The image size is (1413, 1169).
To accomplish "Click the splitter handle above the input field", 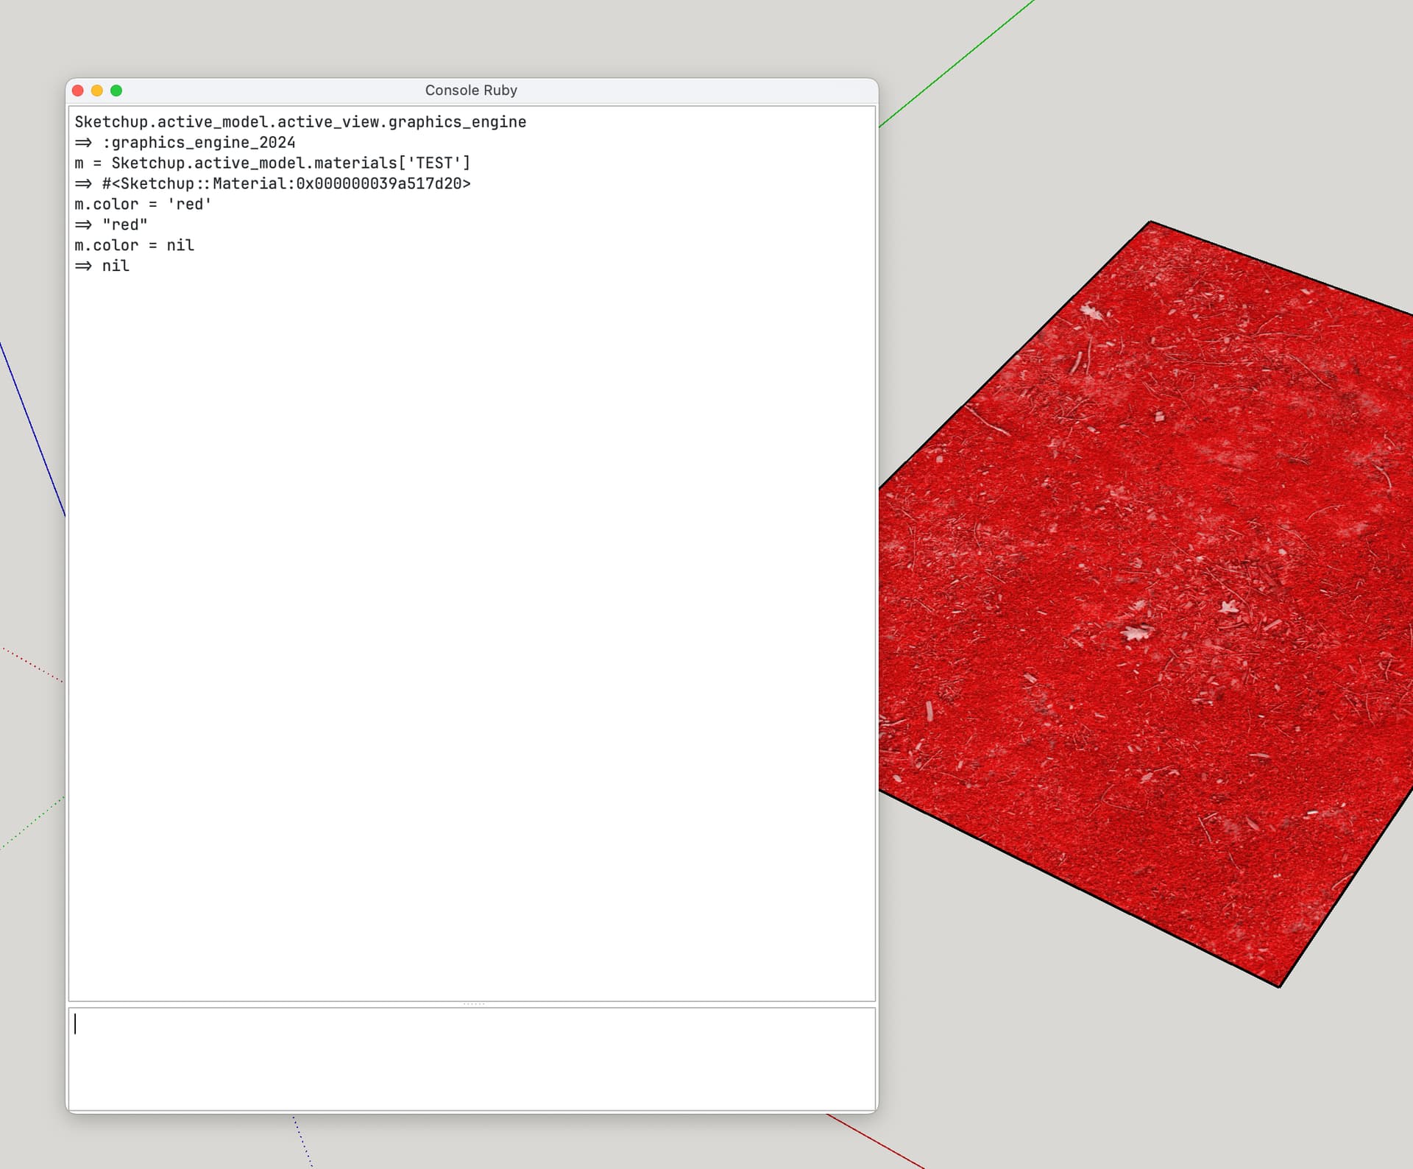I will point(473,1004).
